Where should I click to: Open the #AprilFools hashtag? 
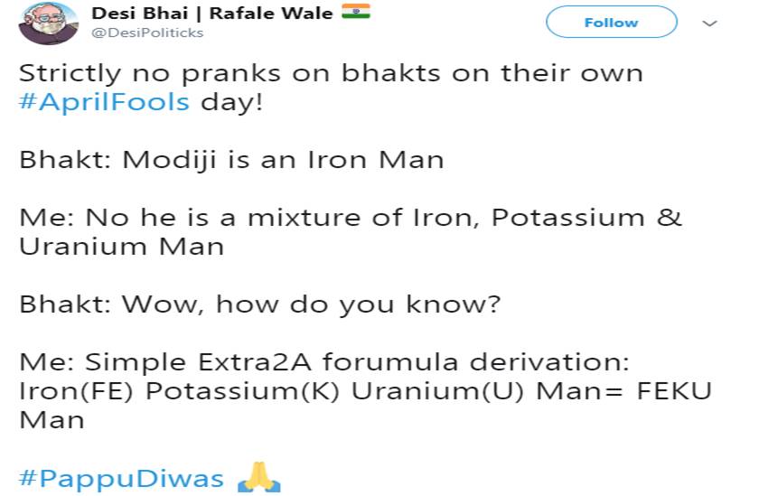click(104, 101)
